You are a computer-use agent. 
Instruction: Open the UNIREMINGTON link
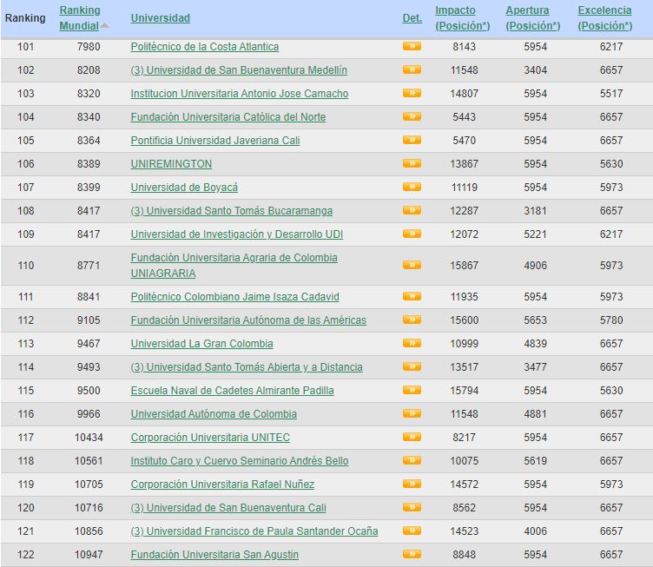[x=171, y=163]
